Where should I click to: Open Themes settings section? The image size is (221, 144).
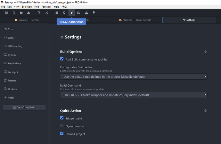[x=10, y=81]
